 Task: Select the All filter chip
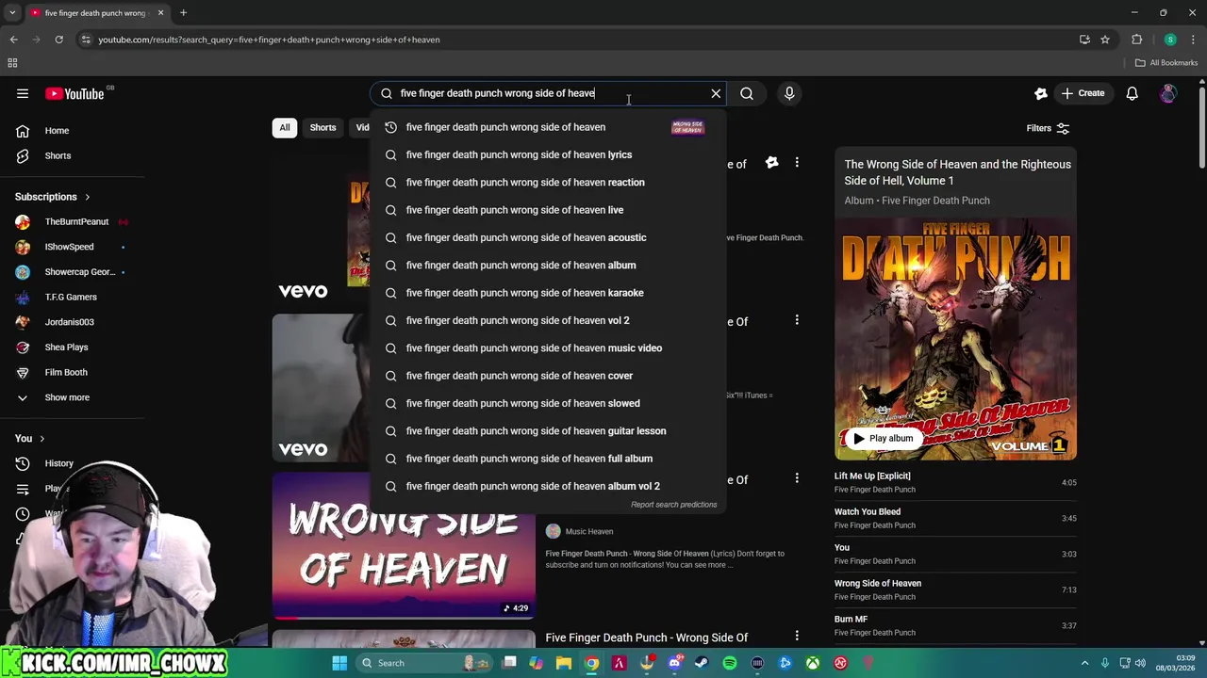click(285, 127)
